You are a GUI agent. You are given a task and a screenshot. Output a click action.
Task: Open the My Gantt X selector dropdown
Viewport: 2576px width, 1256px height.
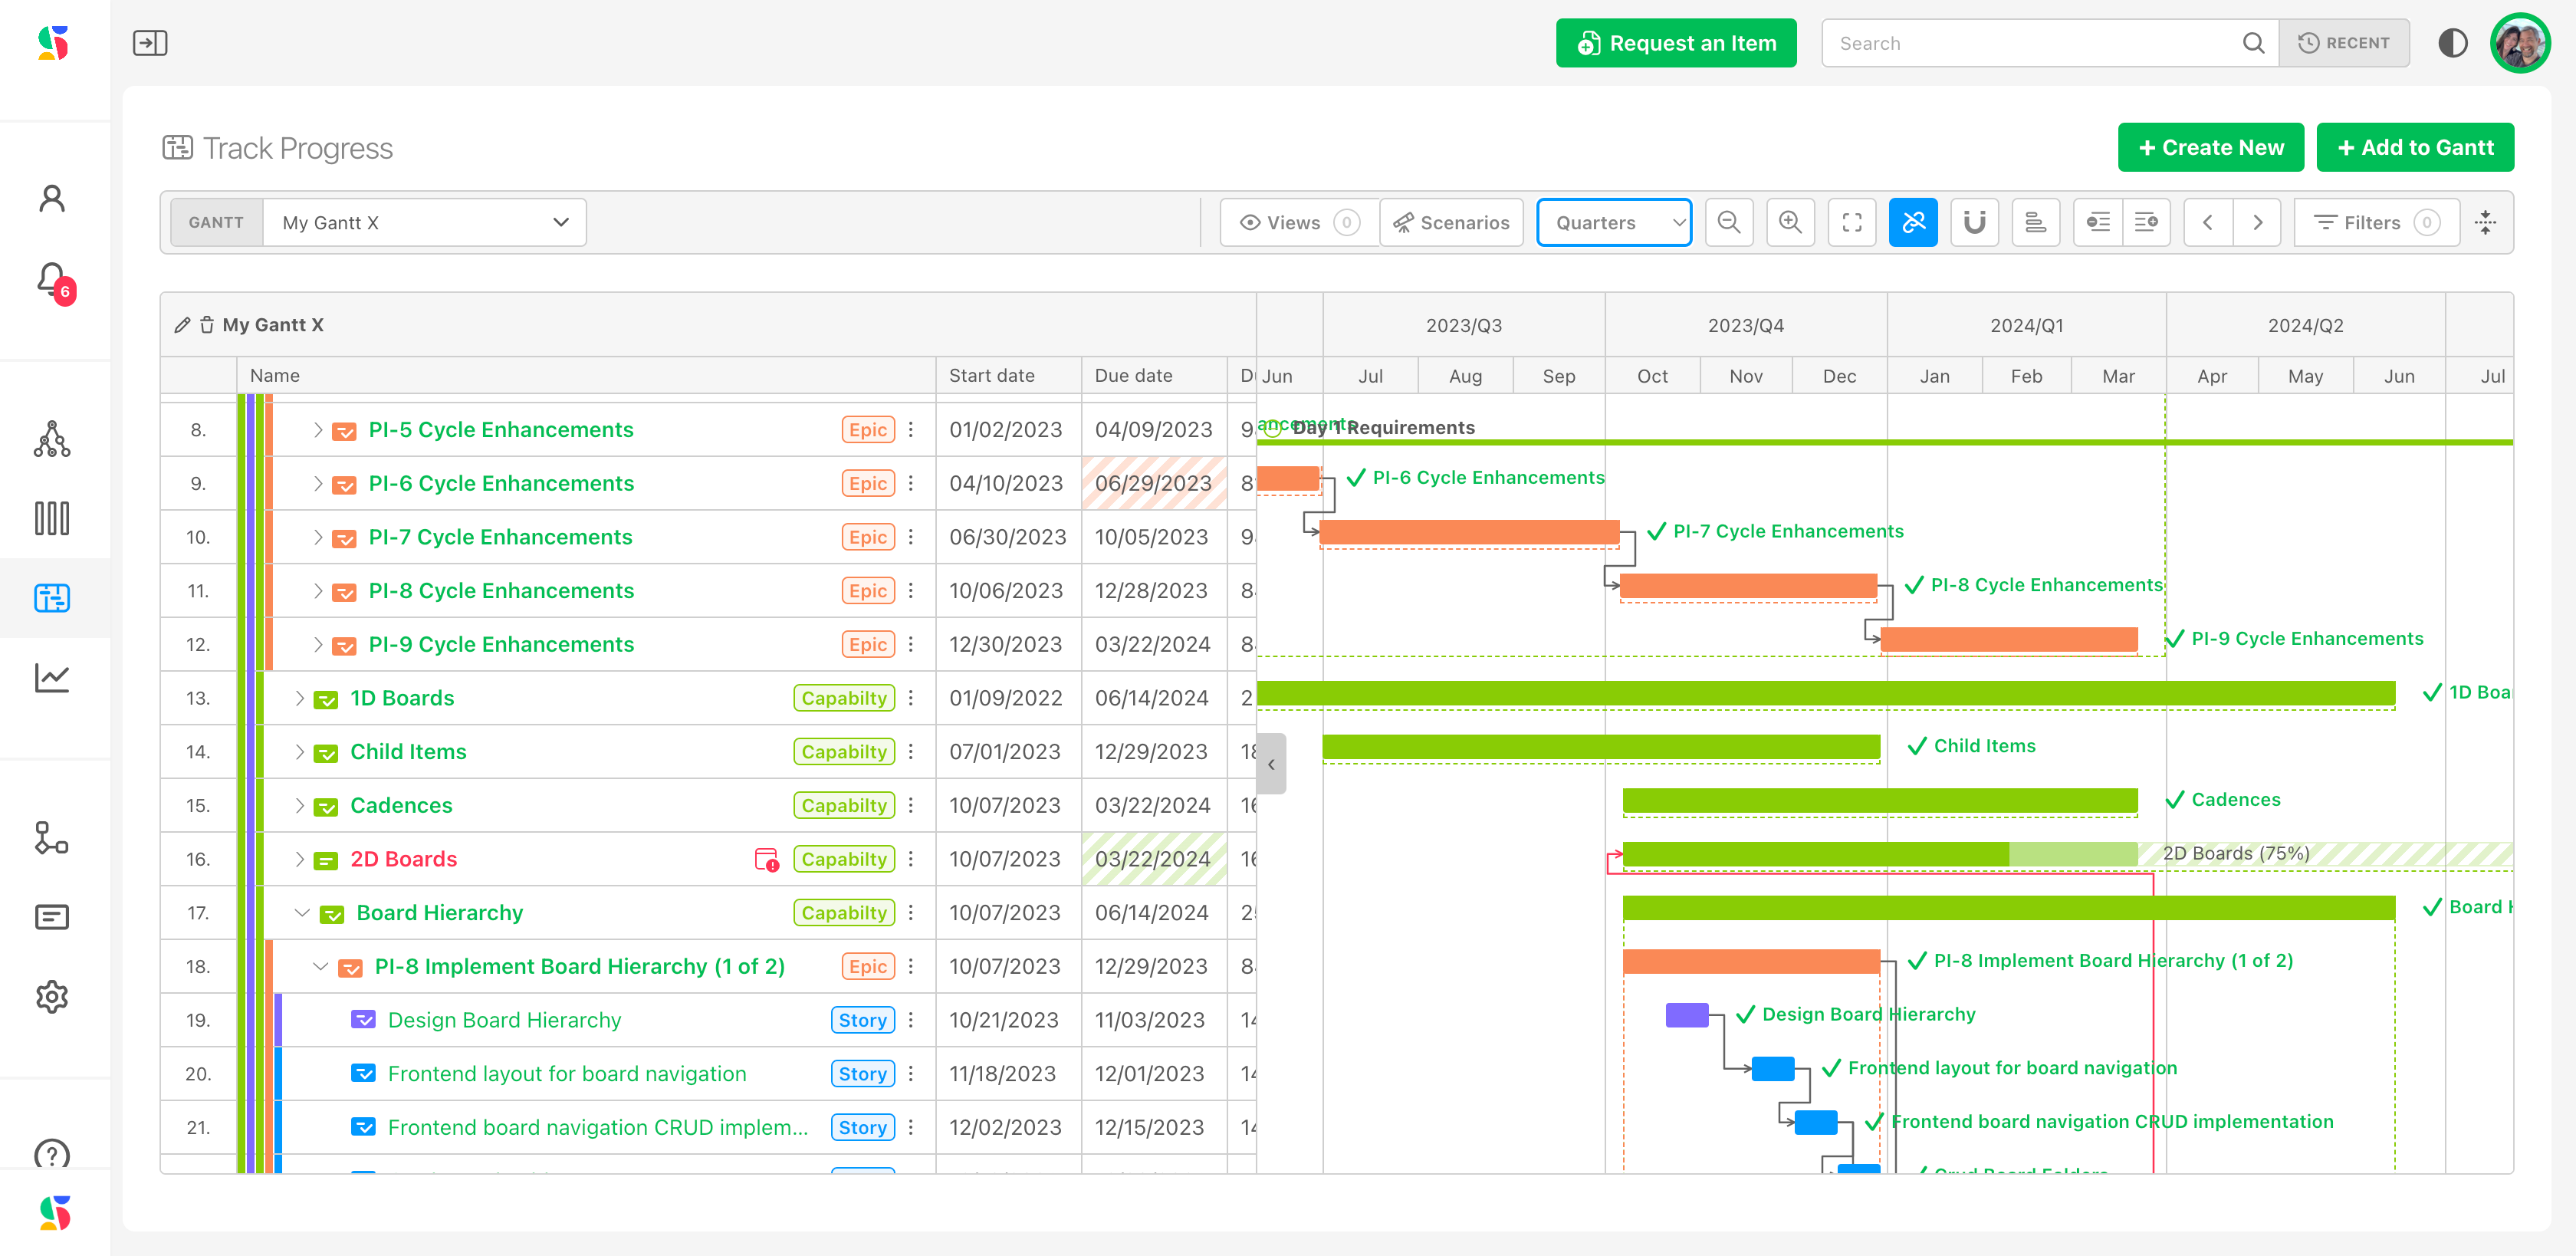424,222
